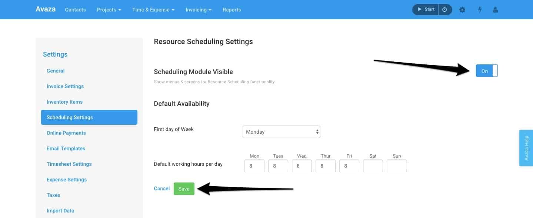Click the Avaza logo
This screenshot has height=218, width=533.
(45, 9)
